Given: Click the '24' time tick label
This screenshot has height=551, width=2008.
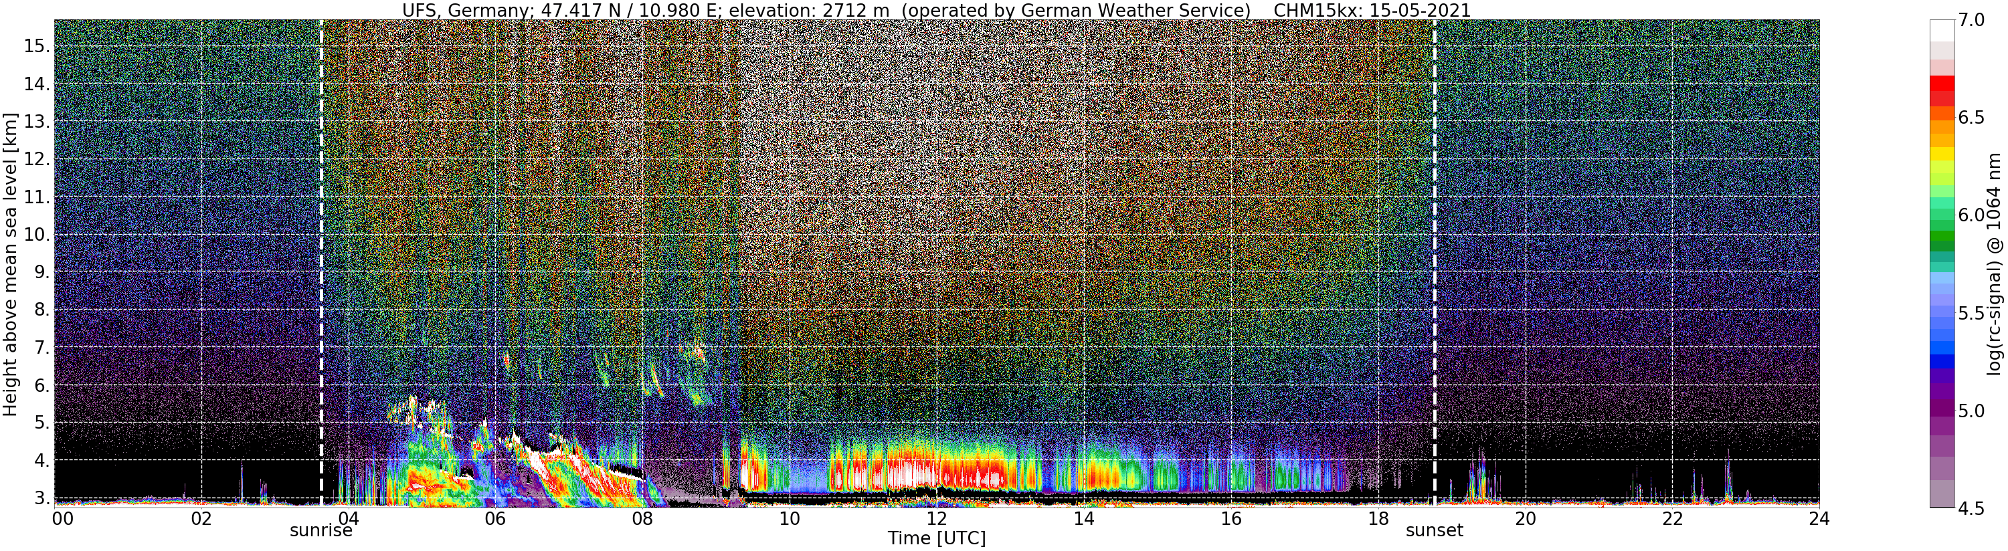Looking at the screenshot, I should [1819, 519].
